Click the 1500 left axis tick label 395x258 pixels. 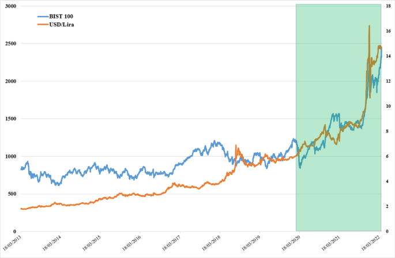tap(10, 119)
